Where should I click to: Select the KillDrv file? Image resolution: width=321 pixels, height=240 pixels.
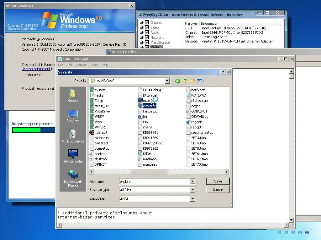145,154
